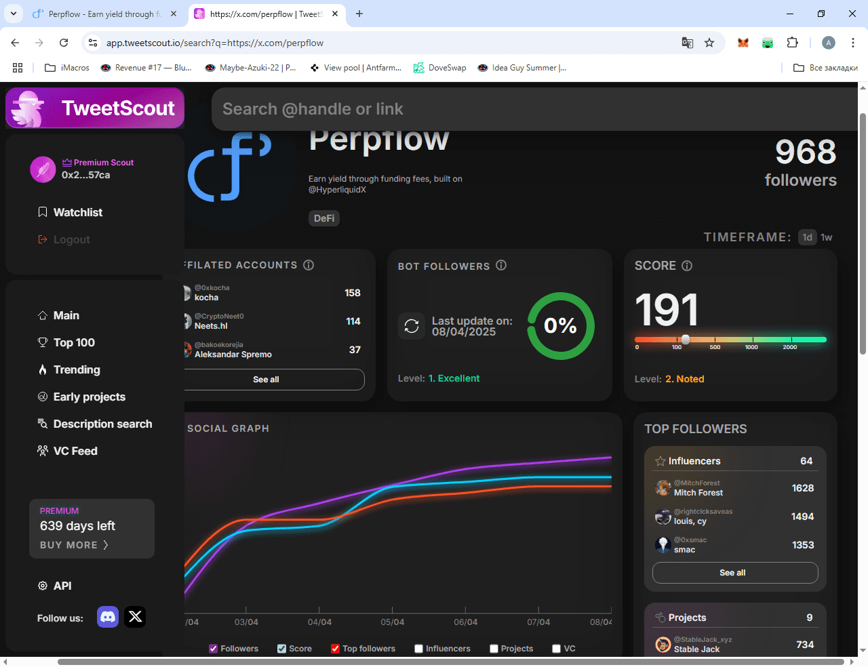868x667 pixels.
Task: Refresh bot followers data
Action: (412, 326)
